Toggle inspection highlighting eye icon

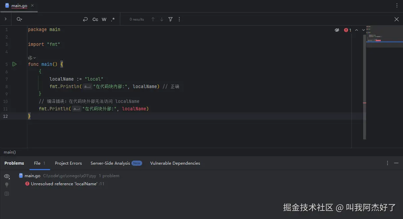click(337, 30)
